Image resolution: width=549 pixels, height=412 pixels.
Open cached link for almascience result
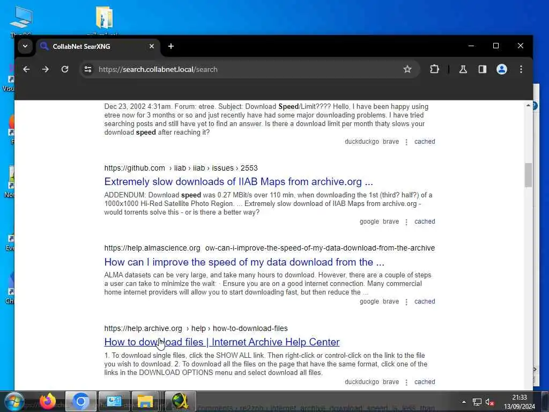coord(425,301)
